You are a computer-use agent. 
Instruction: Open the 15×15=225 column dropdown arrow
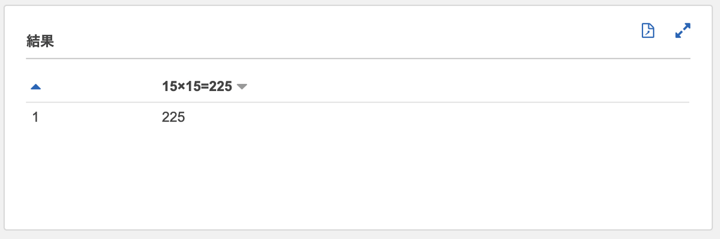click(x=242, y=87)
